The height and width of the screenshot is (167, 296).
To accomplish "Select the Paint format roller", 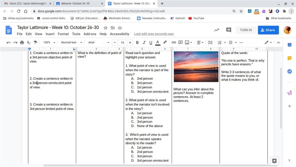I will click(35, 43).
